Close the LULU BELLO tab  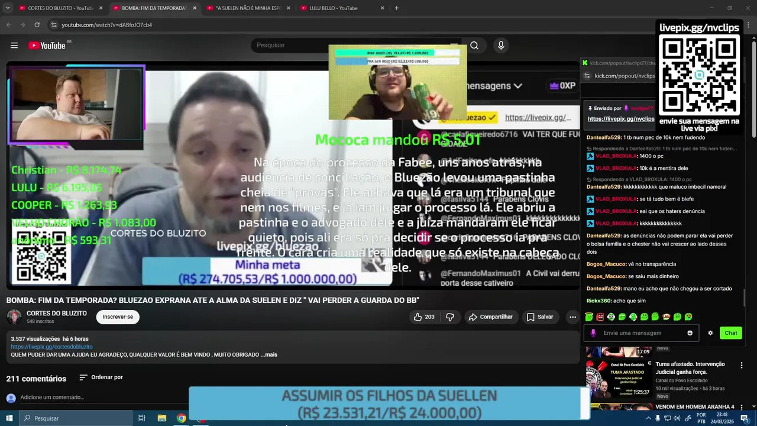click(x=383, y=8)
